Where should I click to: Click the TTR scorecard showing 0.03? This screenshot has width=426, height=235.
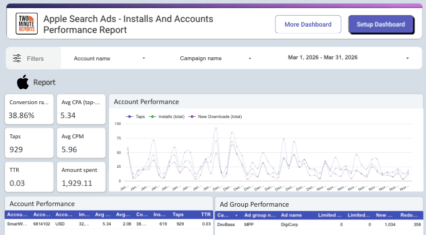[30, 177]
